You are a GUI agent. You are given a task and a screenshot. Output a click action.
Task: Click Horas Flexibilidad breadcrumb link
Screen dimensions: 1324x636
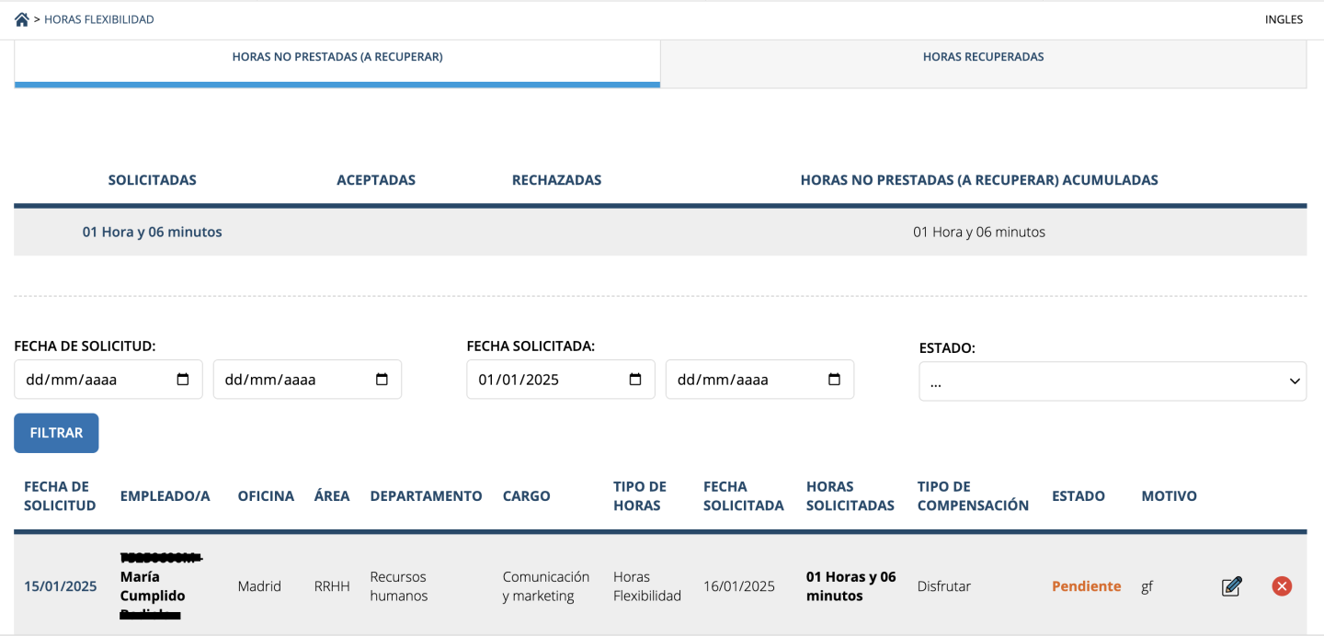click(x=99, y=19)
